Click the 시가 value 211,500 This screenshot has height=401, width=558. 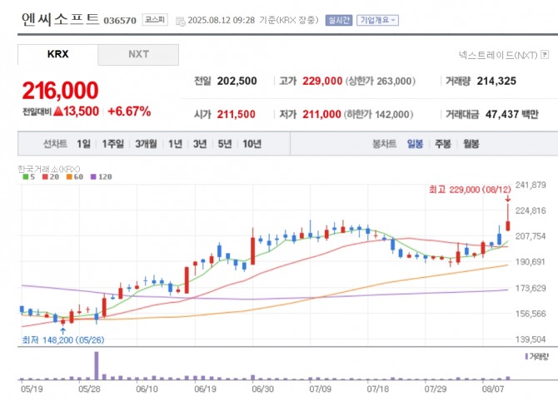pos(237,115)
